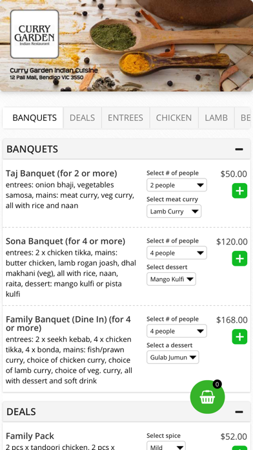The width and height of the screenshot is (253, 450).
Task: Click the Curry Garden restaurant logo
Action: click(x=35, y=34)
